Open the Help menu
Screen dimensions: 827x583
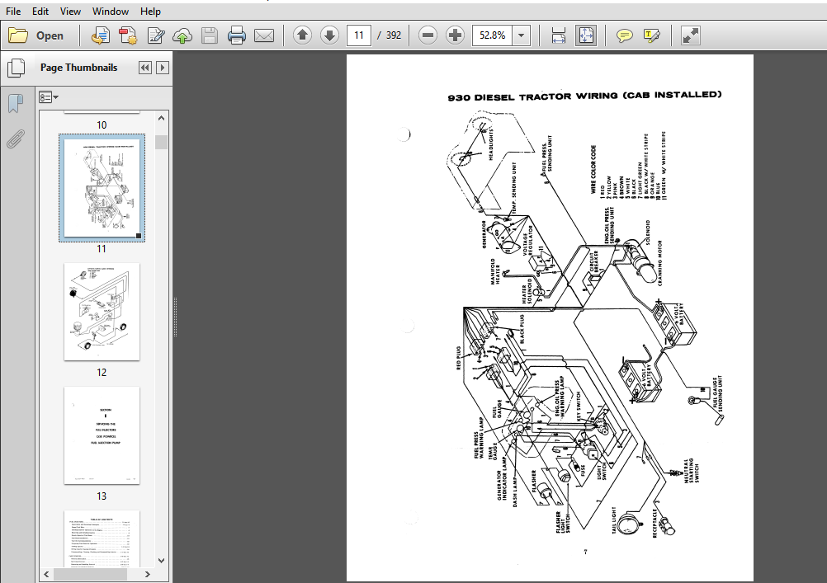(x=150, y=11)
